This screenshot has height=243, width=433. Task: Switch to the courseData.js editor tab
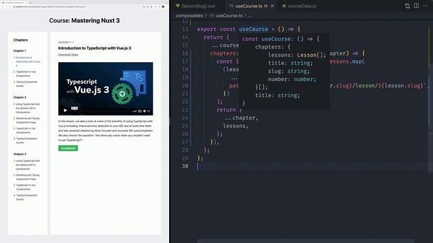click(x=299, y=6)
